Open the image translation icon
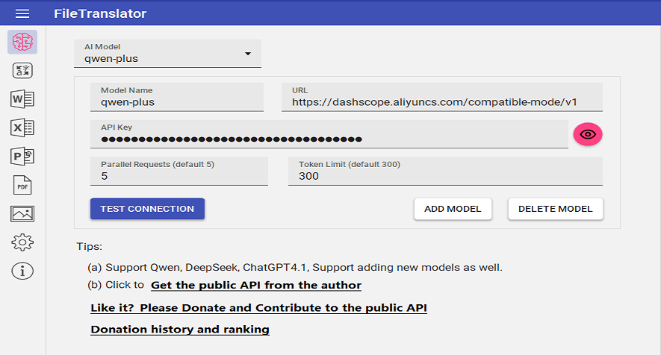661x355 pixels. point(22,214)
